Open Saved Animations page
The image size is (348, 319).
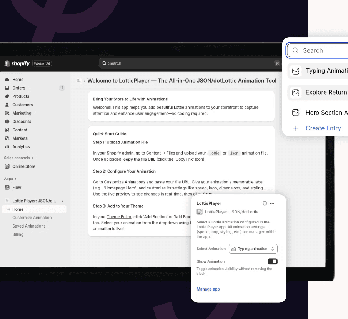coord(29,226)
